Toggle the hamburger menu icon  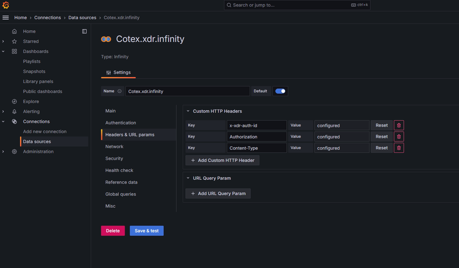click(6, 17)
